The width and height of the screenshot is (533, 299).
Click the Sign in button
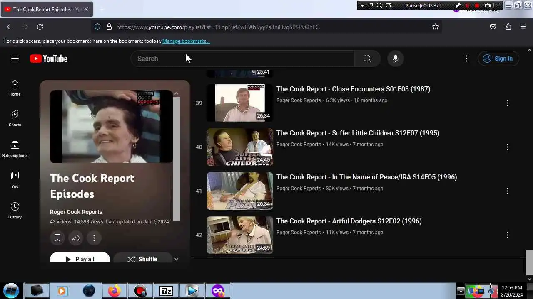498,59
